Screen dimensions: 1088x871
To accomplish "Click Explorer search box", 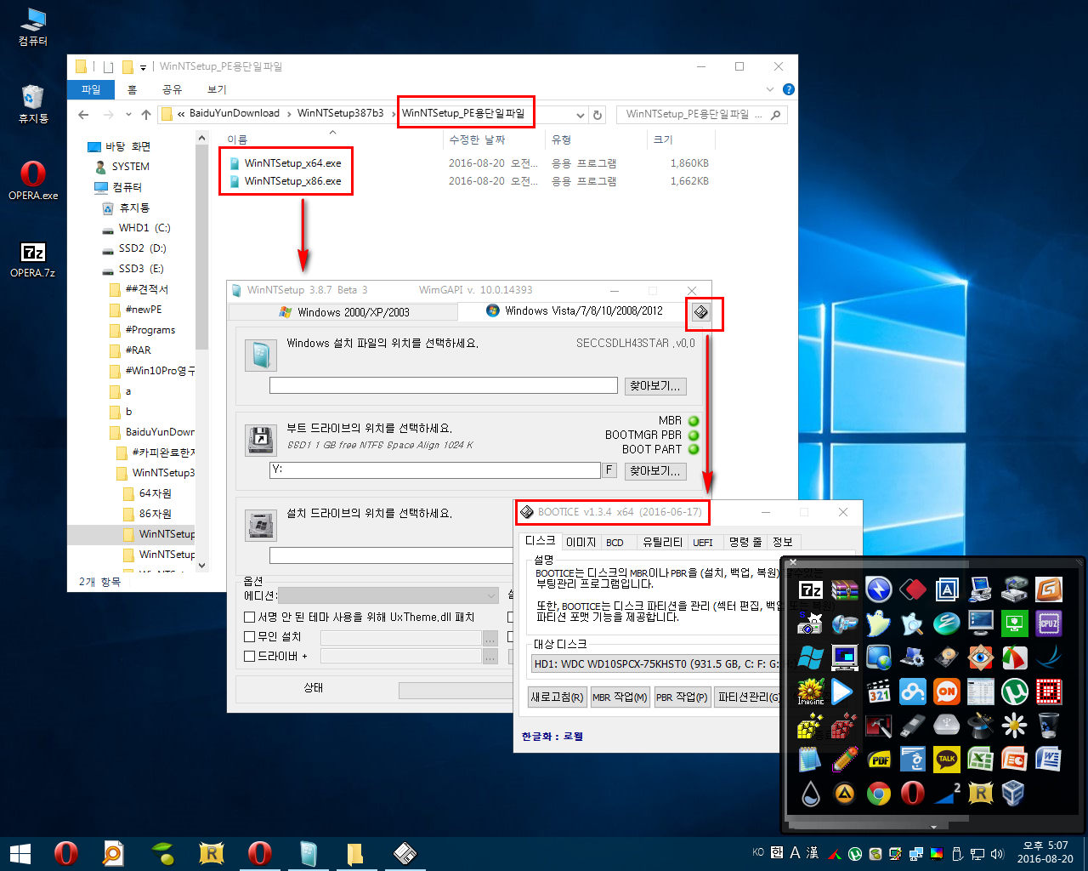I will point(702,114).
